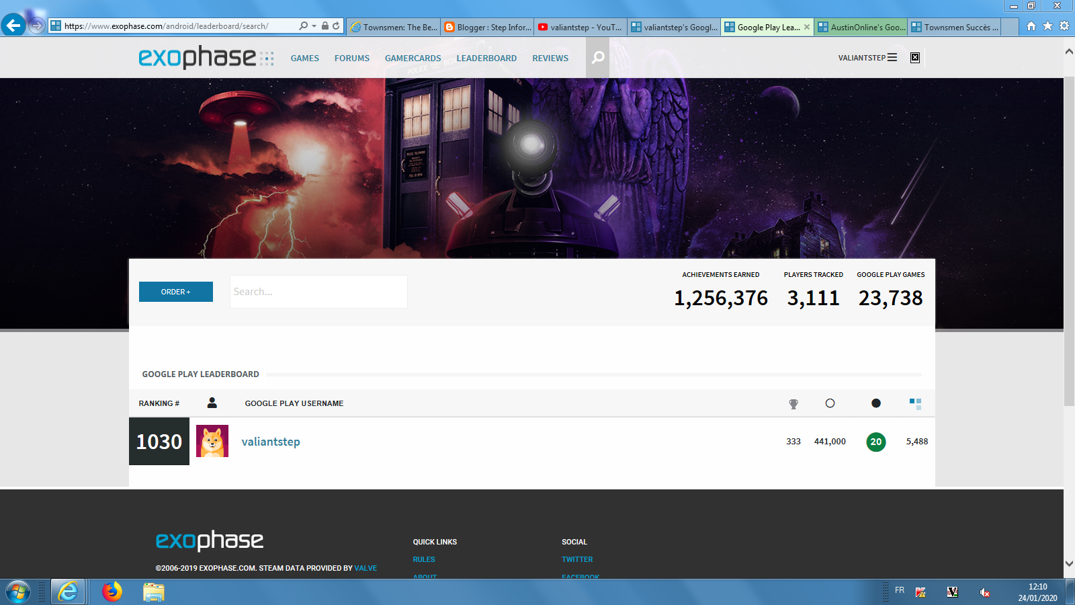
Task: Open a new blank browser tab
Action: pyautogui.click(x=1010, y=27)
